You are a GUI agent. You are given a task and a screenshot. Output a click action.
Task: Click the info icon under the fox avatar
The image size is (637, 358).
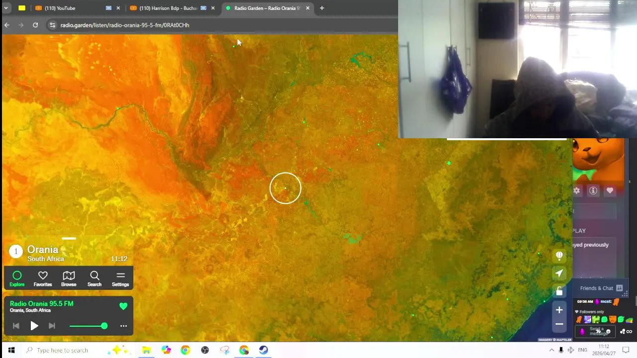click(x=593, y=190)
